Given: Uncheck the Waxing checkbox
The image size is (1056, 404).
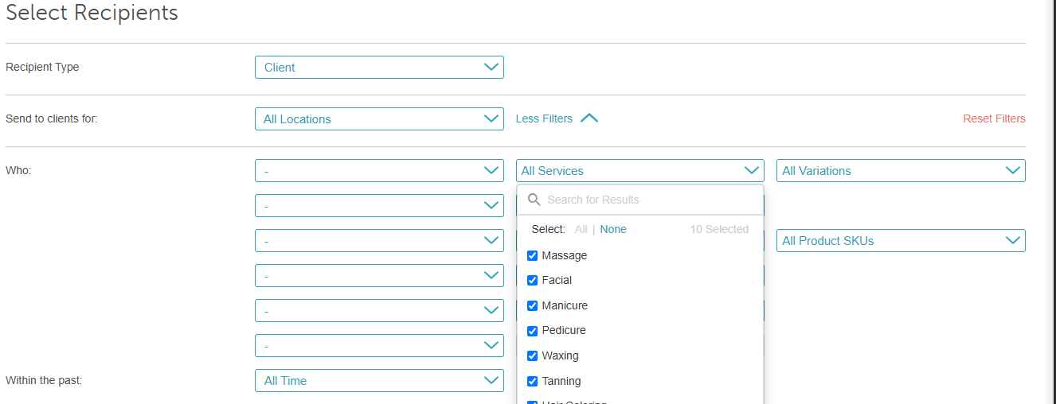Looking at the screenshot, I should 533,356.
